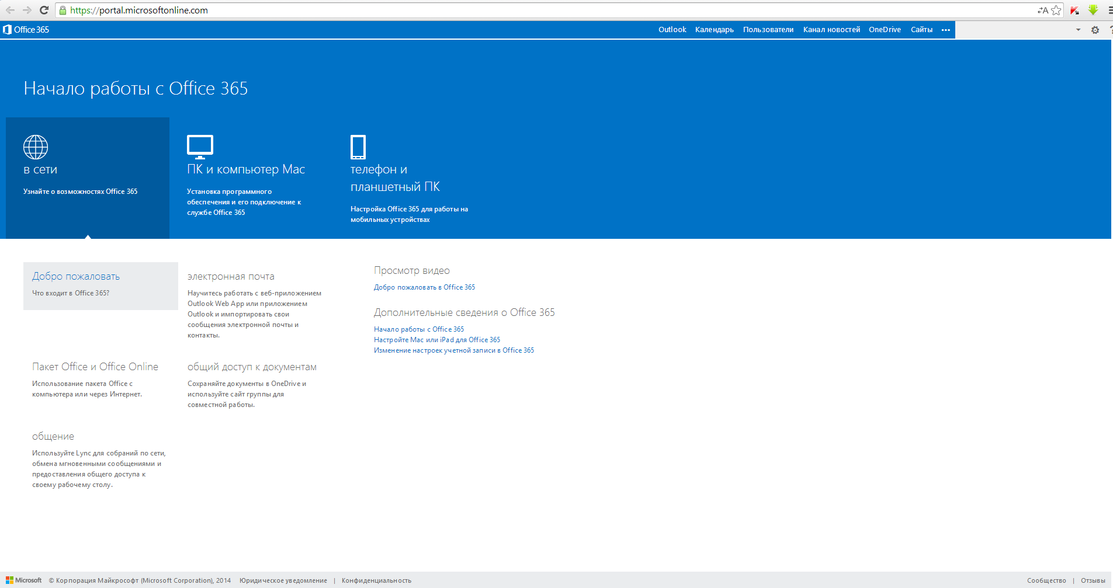This screenshot has height=588, width=1113.
Task: Open 'общий доступ к документам' section
Action: pyautogui.click(x=252, y=367)
